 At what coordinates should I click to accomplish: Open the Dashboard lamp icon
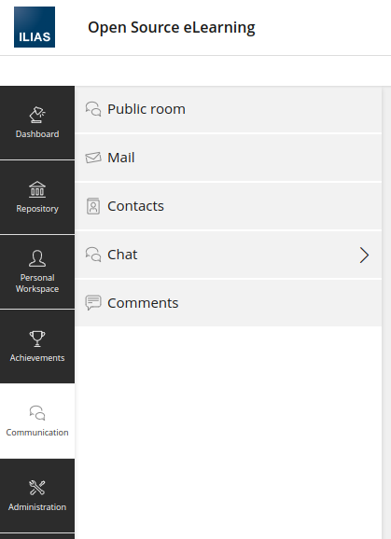(x=37, y=115)
